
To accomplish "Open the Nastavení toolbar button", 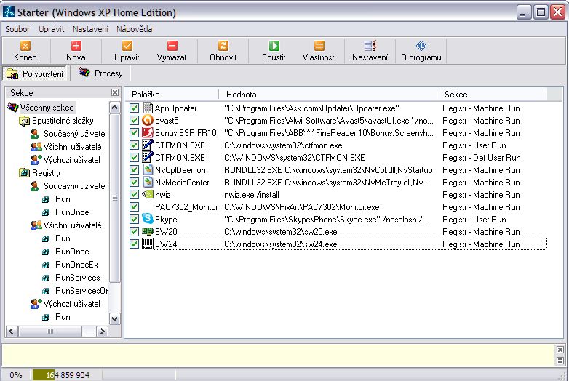I will [370, 51].
